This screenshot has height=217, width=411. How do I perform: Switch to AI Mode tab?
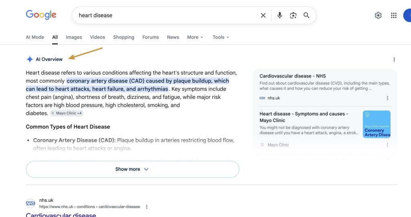35,37
